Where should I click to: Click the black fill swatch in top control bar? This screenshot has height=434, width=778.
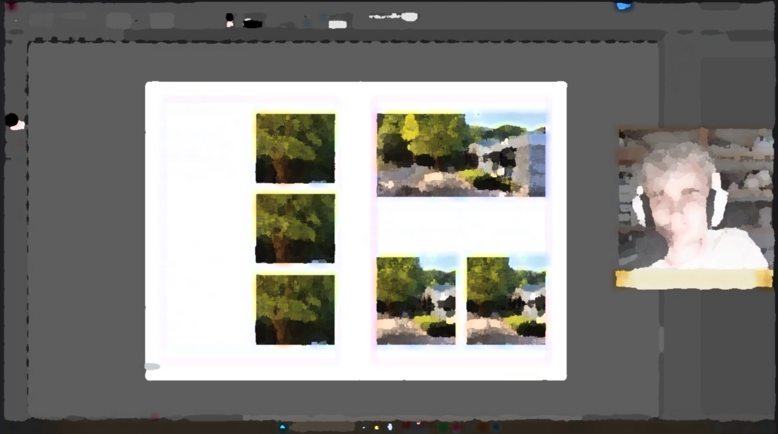point(252,24)
